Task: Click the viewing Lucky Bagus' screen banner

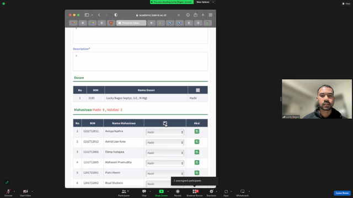Action: click(172, 2)
